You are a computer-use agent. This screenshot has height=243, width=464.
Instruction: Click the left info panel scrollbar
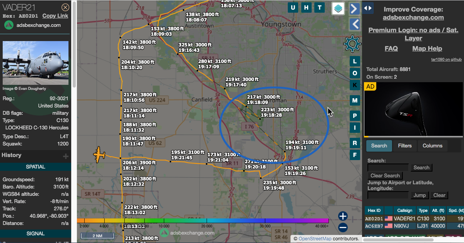pyautogui.click(x=74, y=44)
